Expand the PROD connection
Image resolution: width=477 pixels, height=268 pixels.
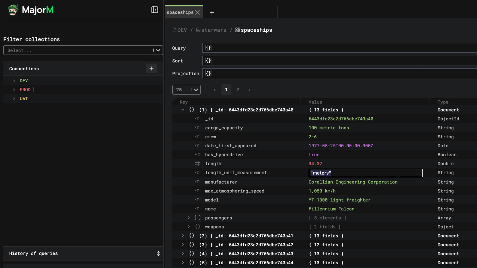(14, 90)
